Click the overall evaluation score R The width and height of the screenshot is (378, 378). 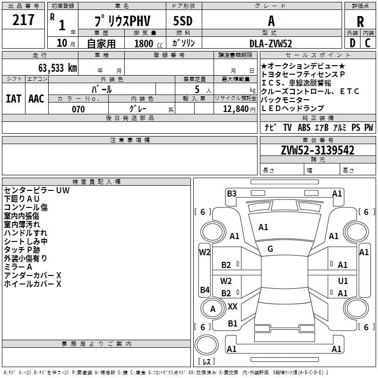tap(360, 22)
